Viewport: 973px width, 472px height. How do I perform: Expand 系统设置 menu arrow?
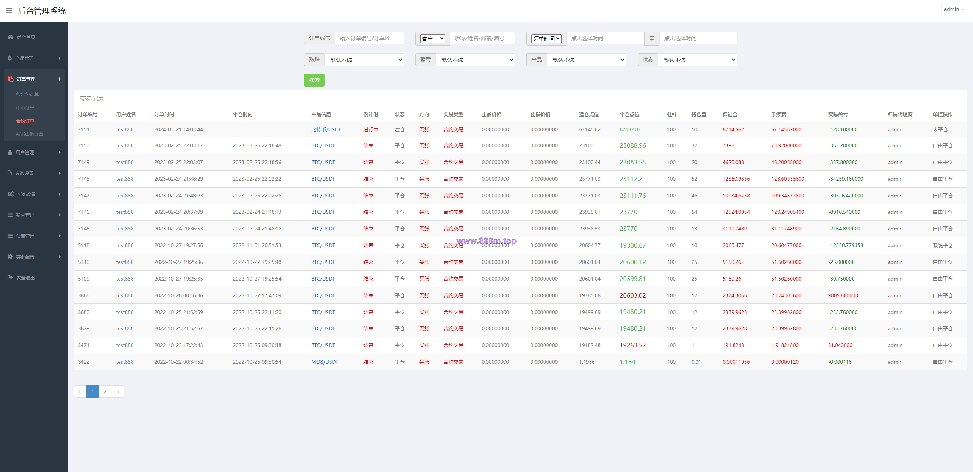pyautogui.click(x=60, y=194)
